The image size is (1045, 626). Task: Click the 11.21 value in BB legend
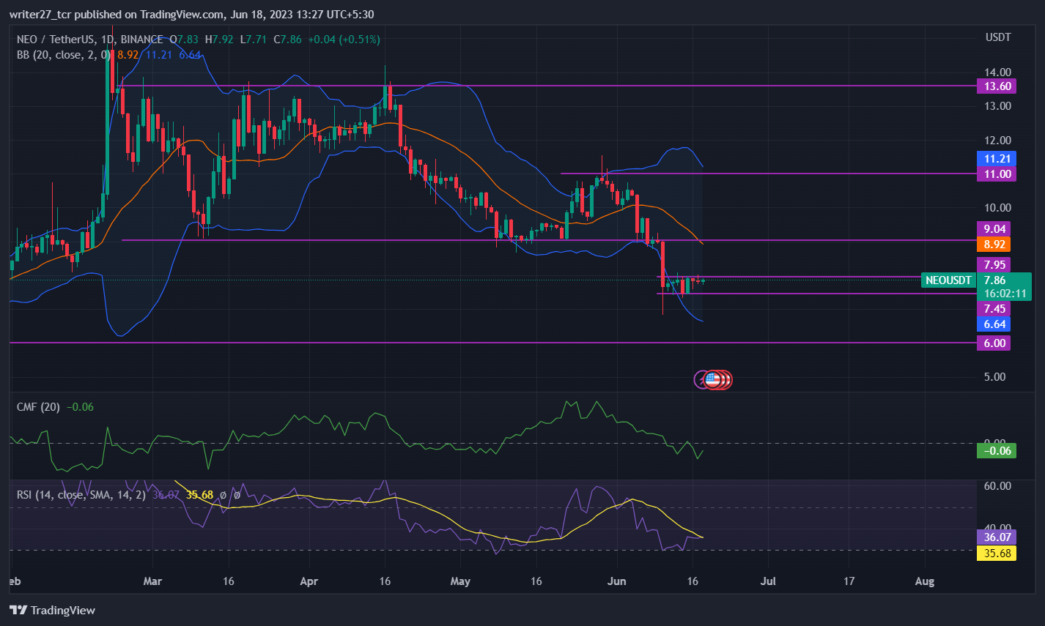[158, 54]
